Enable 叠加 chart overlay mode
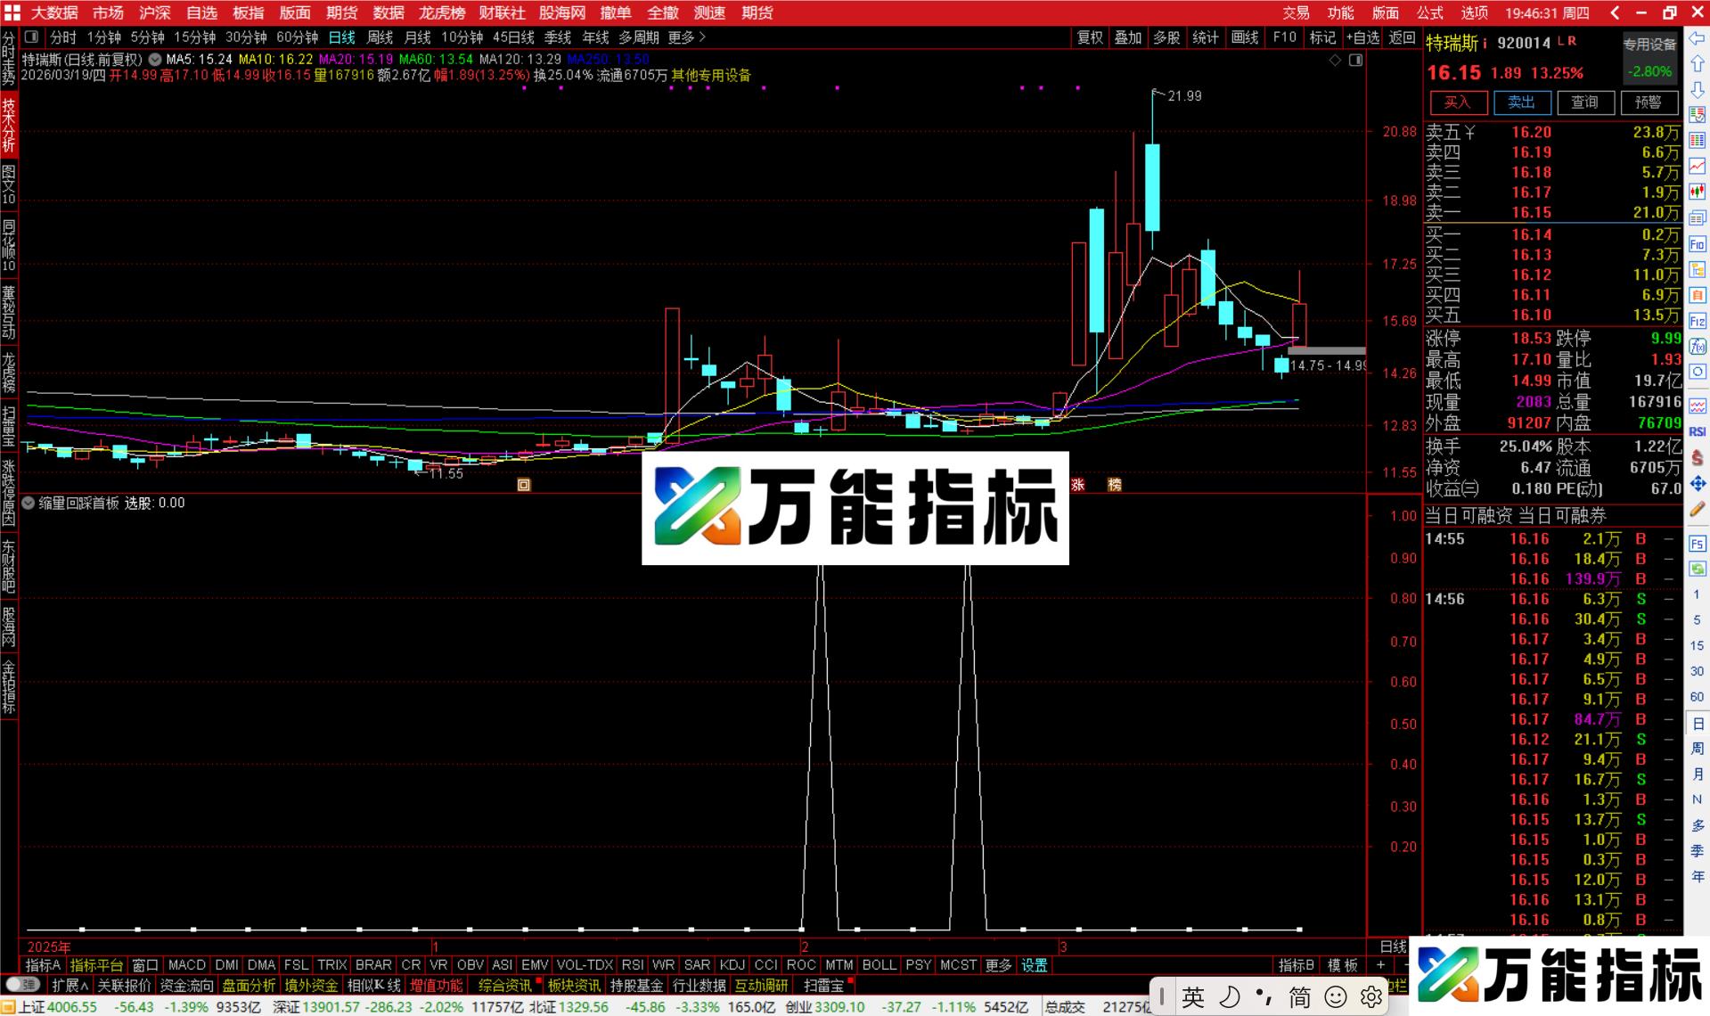Viewport: 1710px width, 1016px height. point(1128,37)
